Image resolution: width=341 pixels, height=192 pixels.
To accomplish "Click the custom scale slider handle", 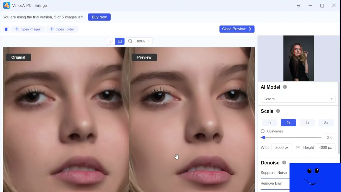I will (264, 137).
